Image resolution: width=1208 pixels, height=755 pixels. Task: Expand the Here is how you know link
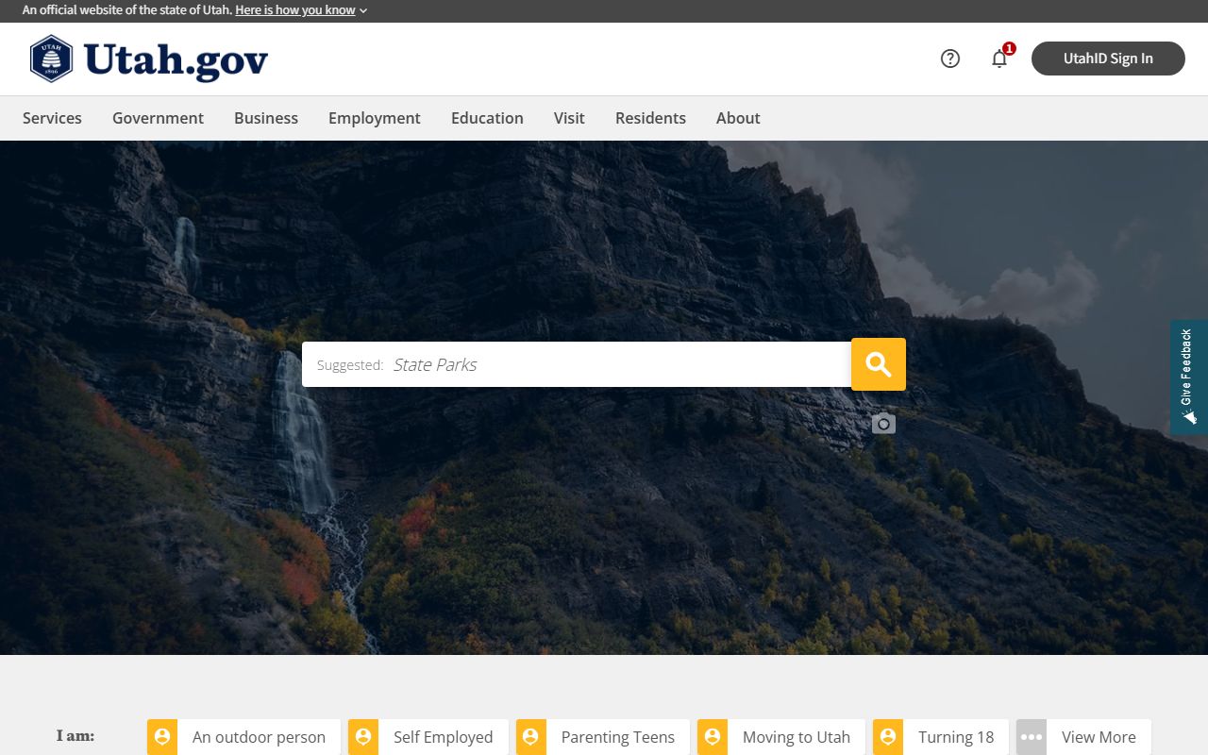[x=301, y=10]
